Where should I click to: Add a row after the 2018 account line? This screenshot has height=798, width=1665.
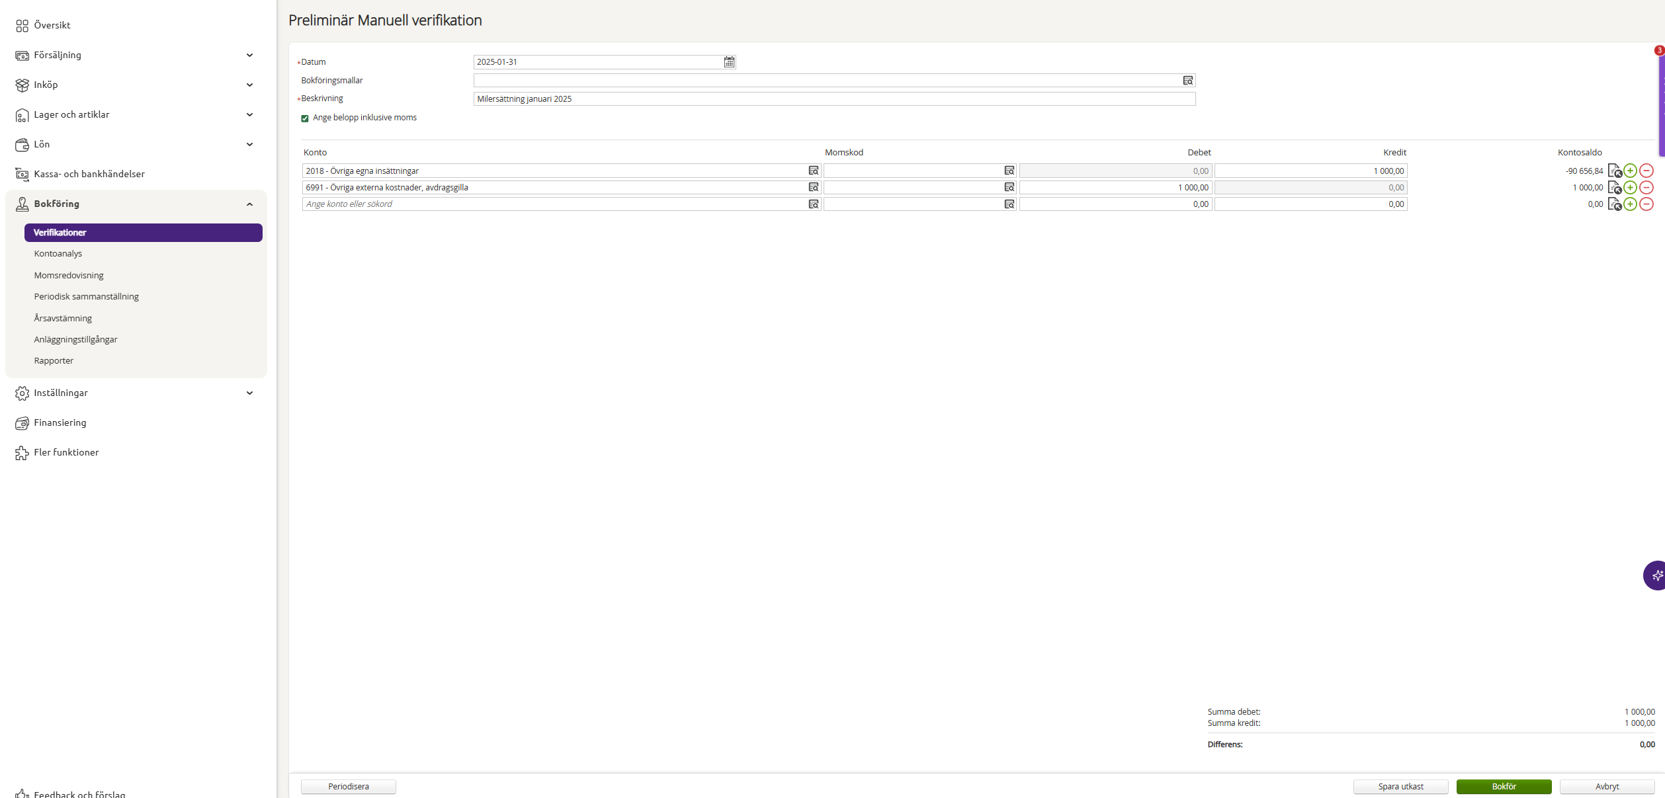pos(1630,171)
